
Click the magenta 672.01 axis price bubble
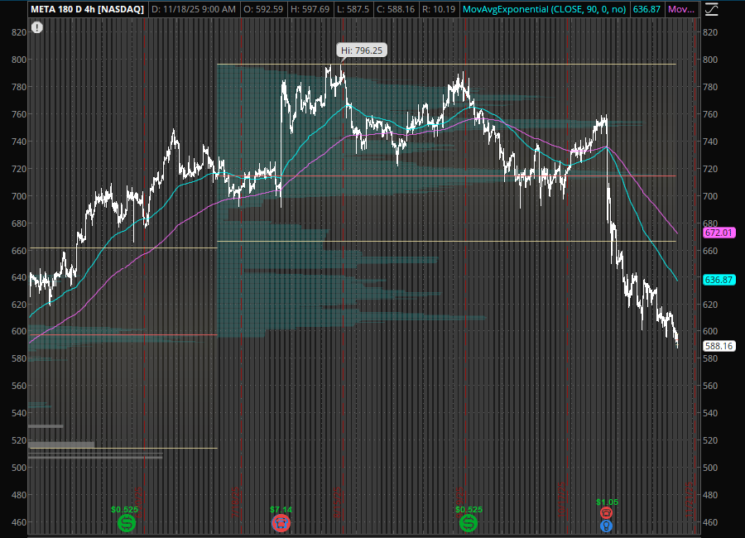719,233
